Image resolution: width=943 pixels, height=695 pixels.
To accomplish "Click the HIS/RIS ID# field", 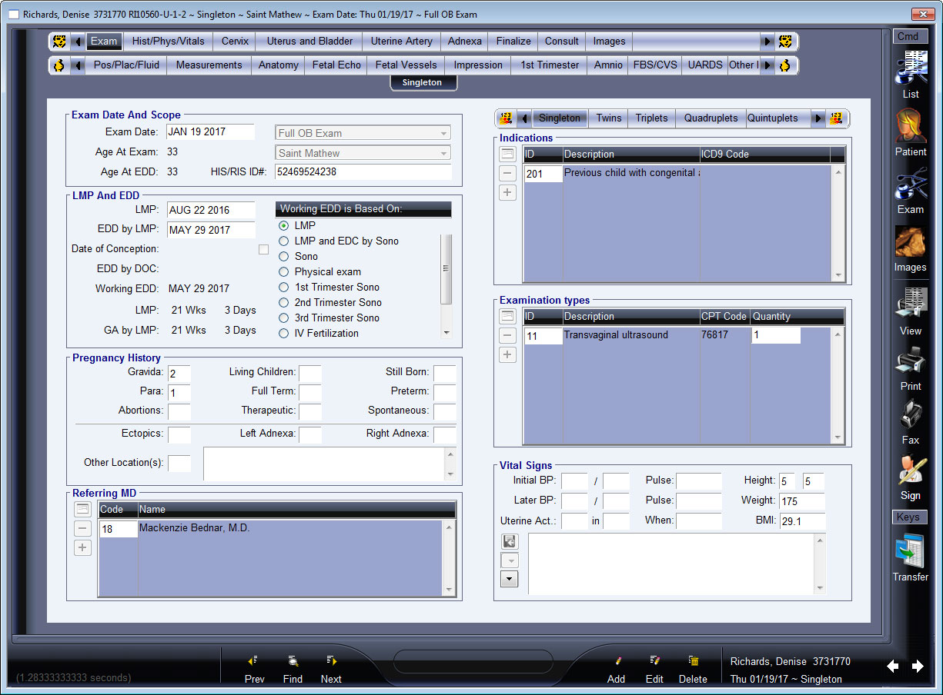I will (x=363, y=172).
